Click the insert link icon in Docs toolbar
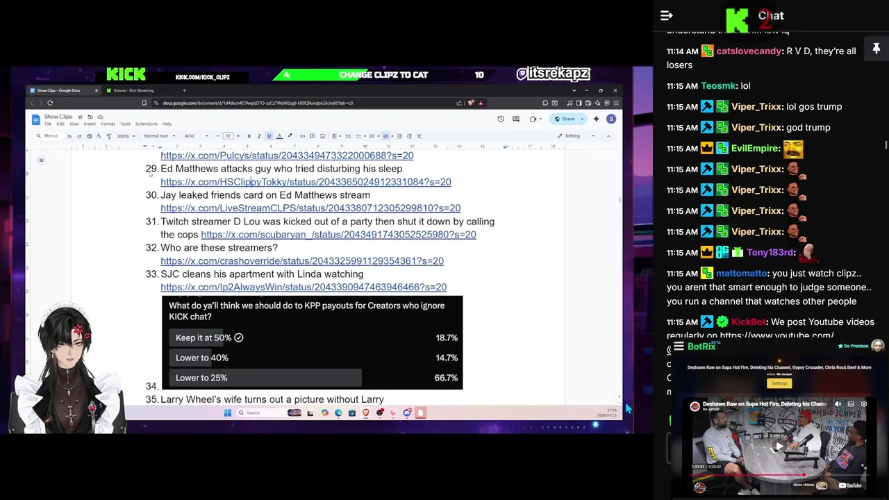Image resolution: width=889 pixels, height=500 pixels. point(302,136)
